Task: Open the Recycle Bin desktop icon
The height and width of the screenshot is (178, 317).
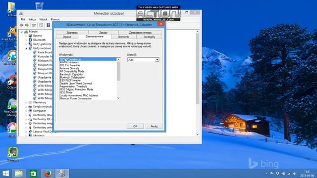Action: (x=39, y=6)
